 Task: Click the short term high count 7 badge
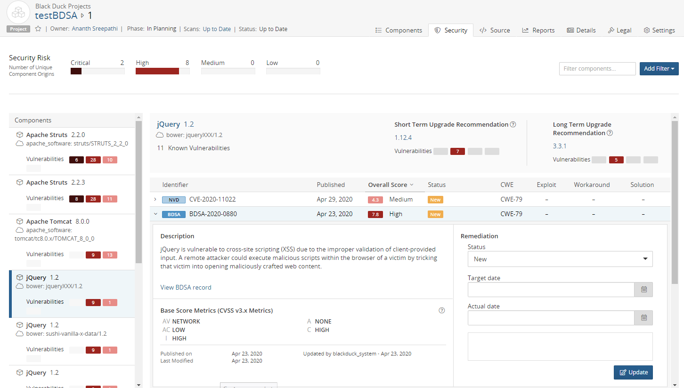pyautogui.click(x=457, y=152)
